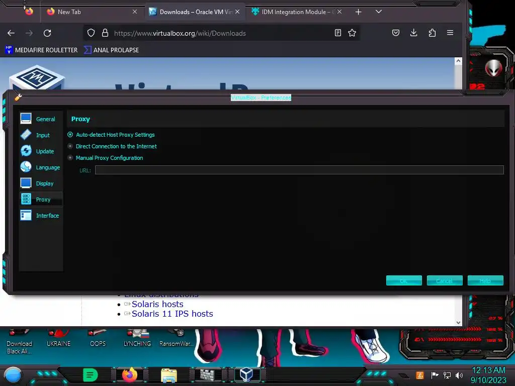
Task: Open the Language preferences page
Action: [41, 167]
